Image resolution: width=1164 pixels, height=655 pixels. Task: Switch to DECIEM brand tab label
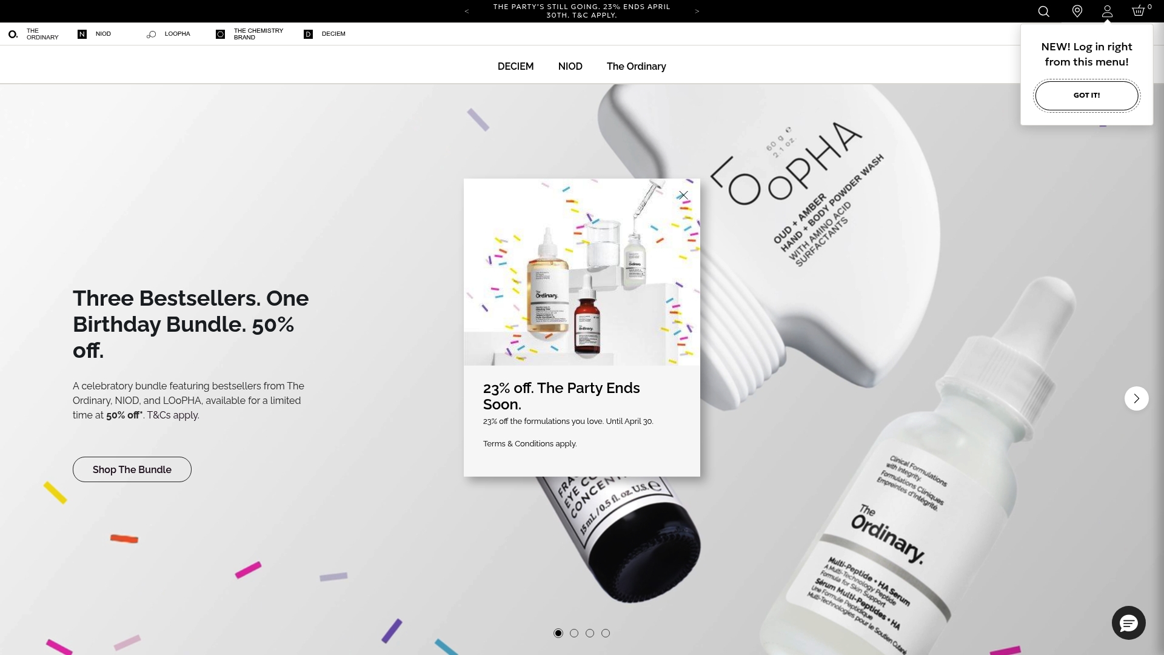click(x=333, y=34)
